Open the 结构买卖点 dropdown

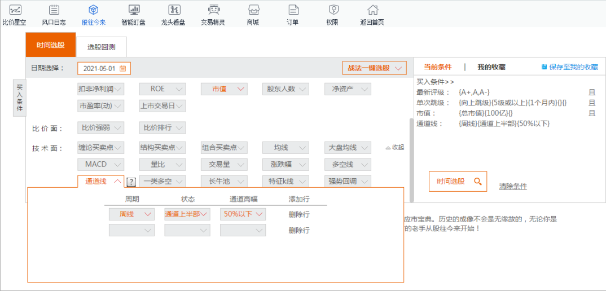(x=163, y=148)
